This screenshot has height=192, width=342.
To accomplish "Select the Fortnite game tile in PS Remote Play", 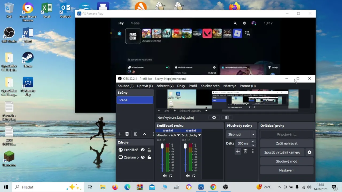I will coord(146,33).
